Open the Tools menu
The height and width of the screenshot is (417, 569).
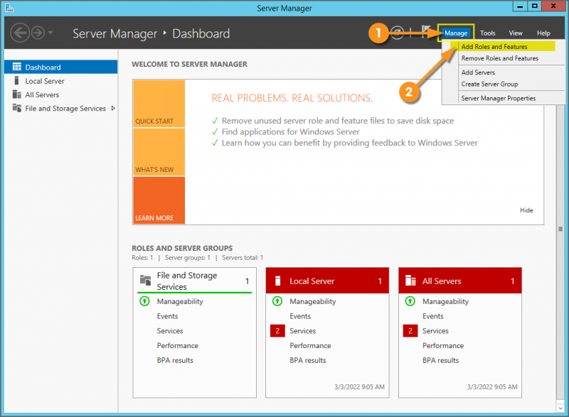click(x=488, y=33)
